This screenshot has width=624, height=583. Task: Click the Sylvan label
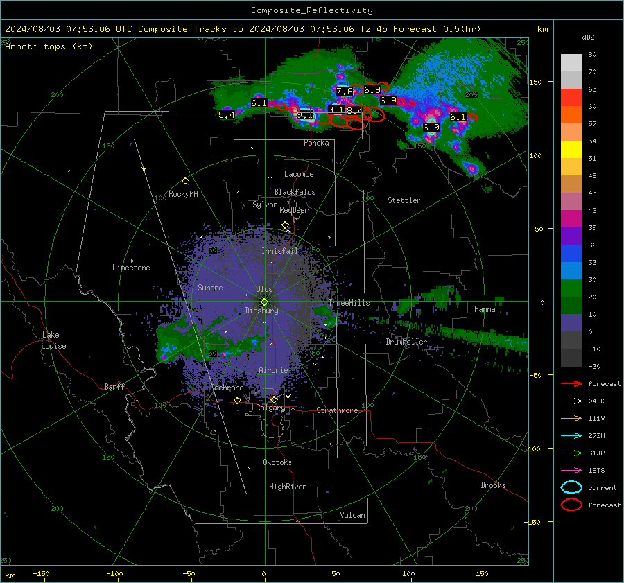[x=265, y=205]
